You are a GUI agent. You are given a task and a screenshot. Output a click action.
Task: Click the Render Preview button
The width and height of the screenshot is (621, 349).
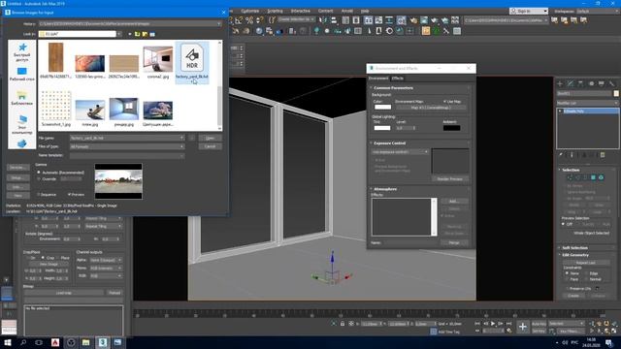coord(449,179)
